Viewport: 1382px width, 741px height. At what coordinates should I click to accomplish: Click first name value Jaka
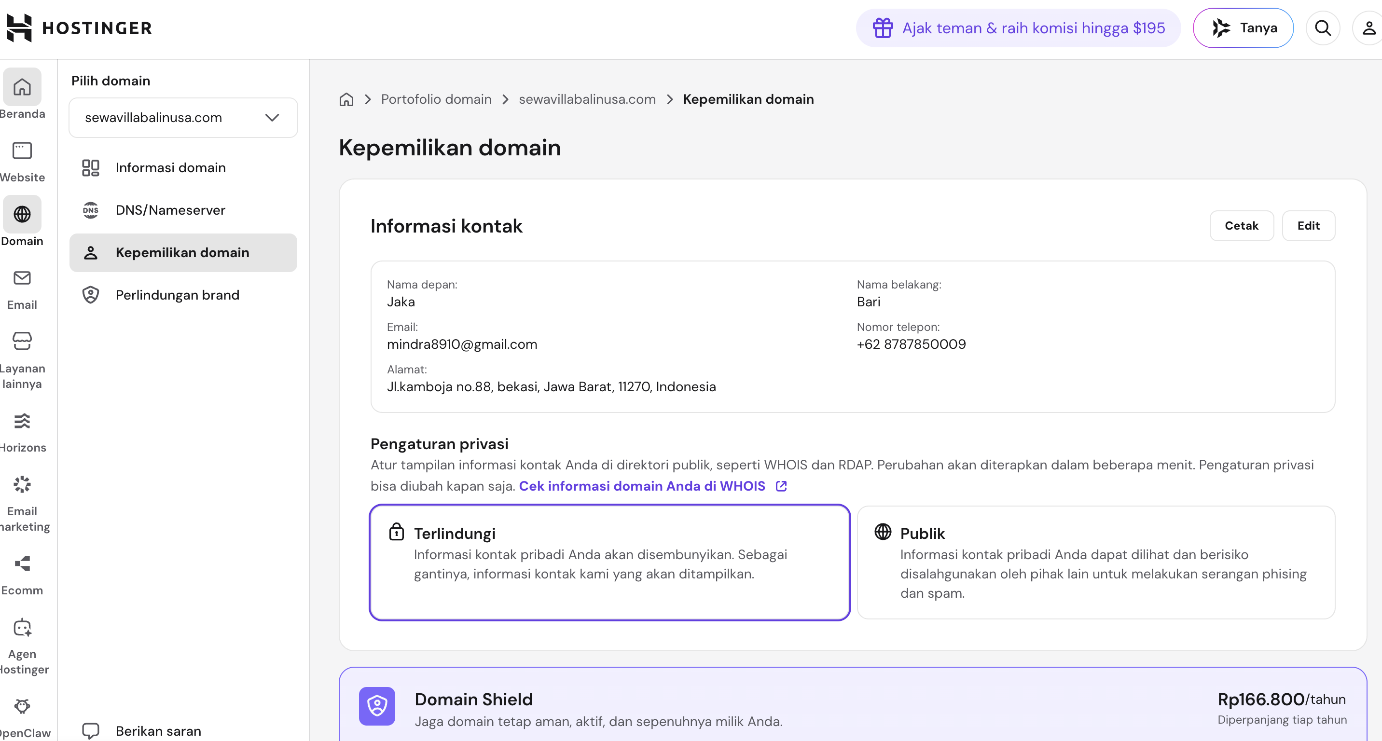point(401,302)
